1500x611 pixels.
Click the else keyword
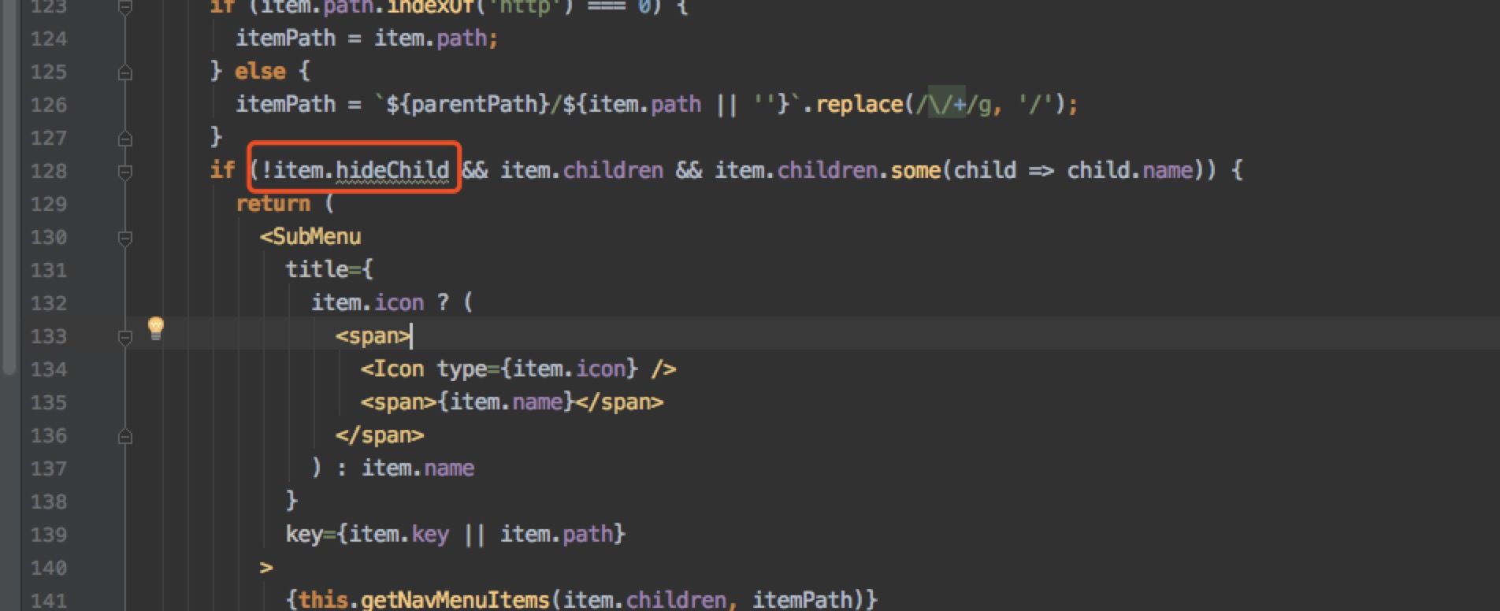260,71
